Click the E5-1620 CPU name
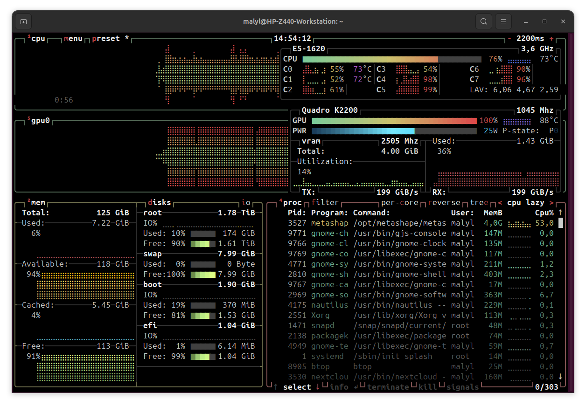This screenshot has height=406, width=586. (309, 49)
